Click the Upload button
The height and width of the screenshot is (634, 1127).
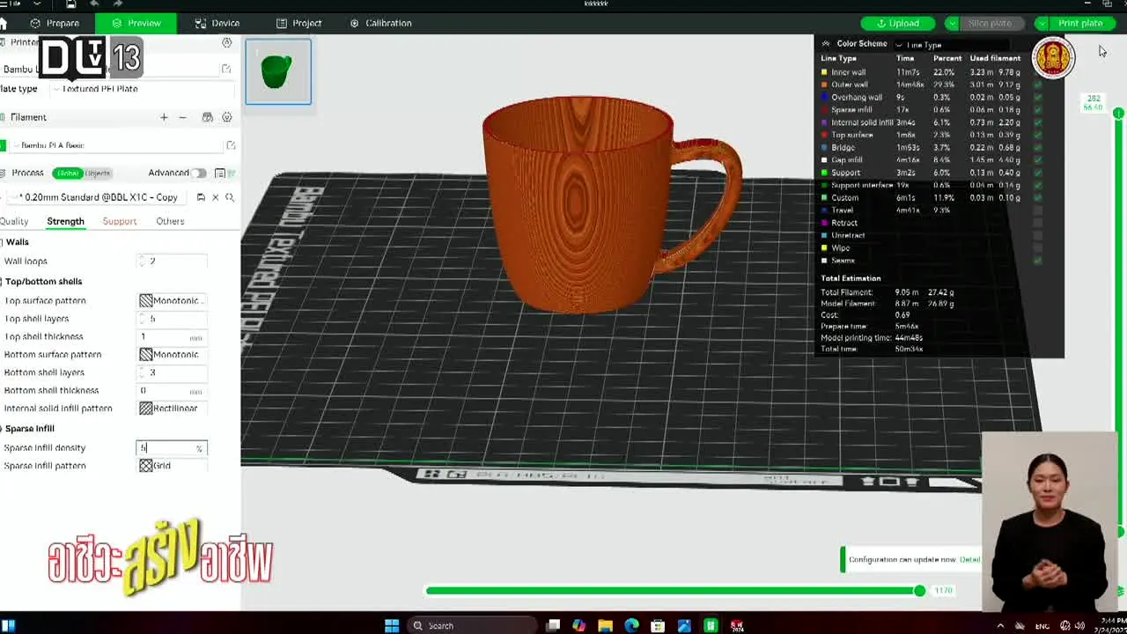[x=898, y=23]
